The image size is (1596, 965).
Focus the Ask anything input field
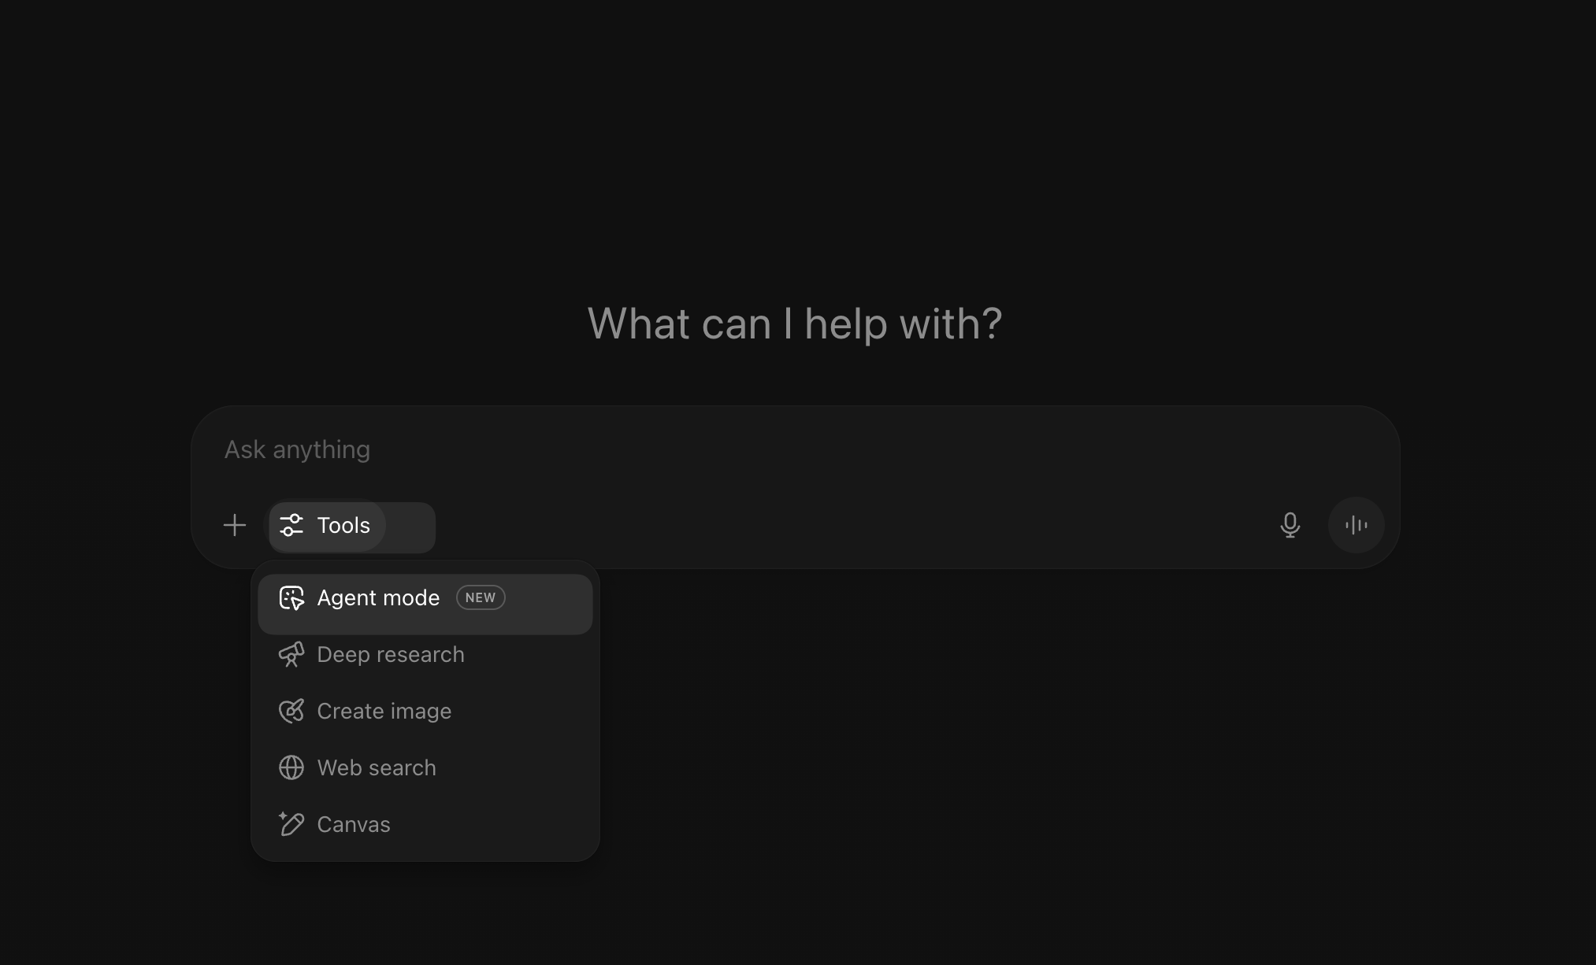coord(297,449)
